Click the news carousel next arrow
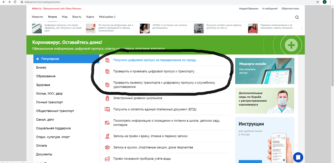This screenshot has width=334, height=163. [x=302, y=28]
